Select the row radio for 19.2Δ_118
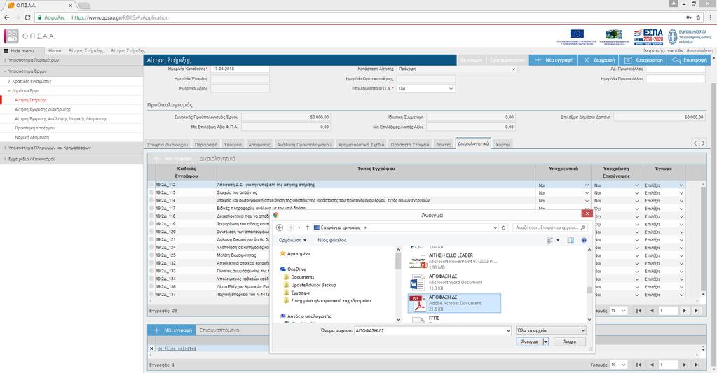Image resolution: width=717 pixels, height=373 pixels. coord(151,216)
